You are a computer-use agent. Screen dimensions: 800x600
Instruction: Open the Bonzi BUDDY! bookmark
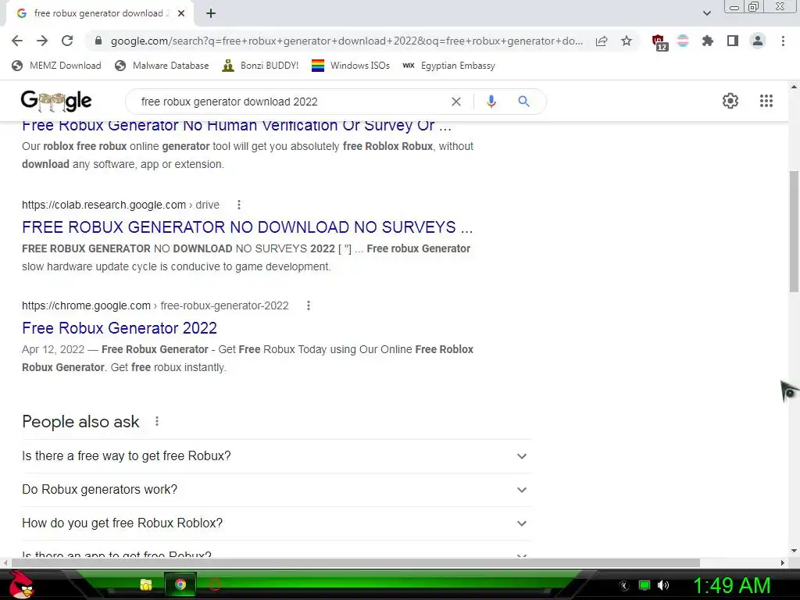point(260,66)
